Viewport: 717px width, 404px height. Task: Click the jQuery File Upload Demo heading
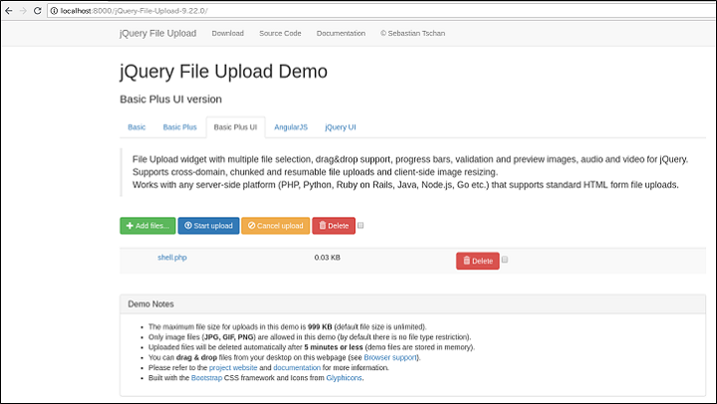pos(224,72)
